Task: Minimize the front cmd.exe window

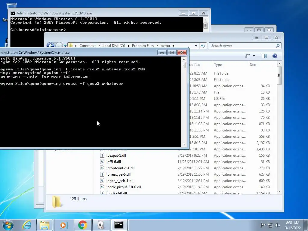Action: pyautogui.click(x=162, y=52)
